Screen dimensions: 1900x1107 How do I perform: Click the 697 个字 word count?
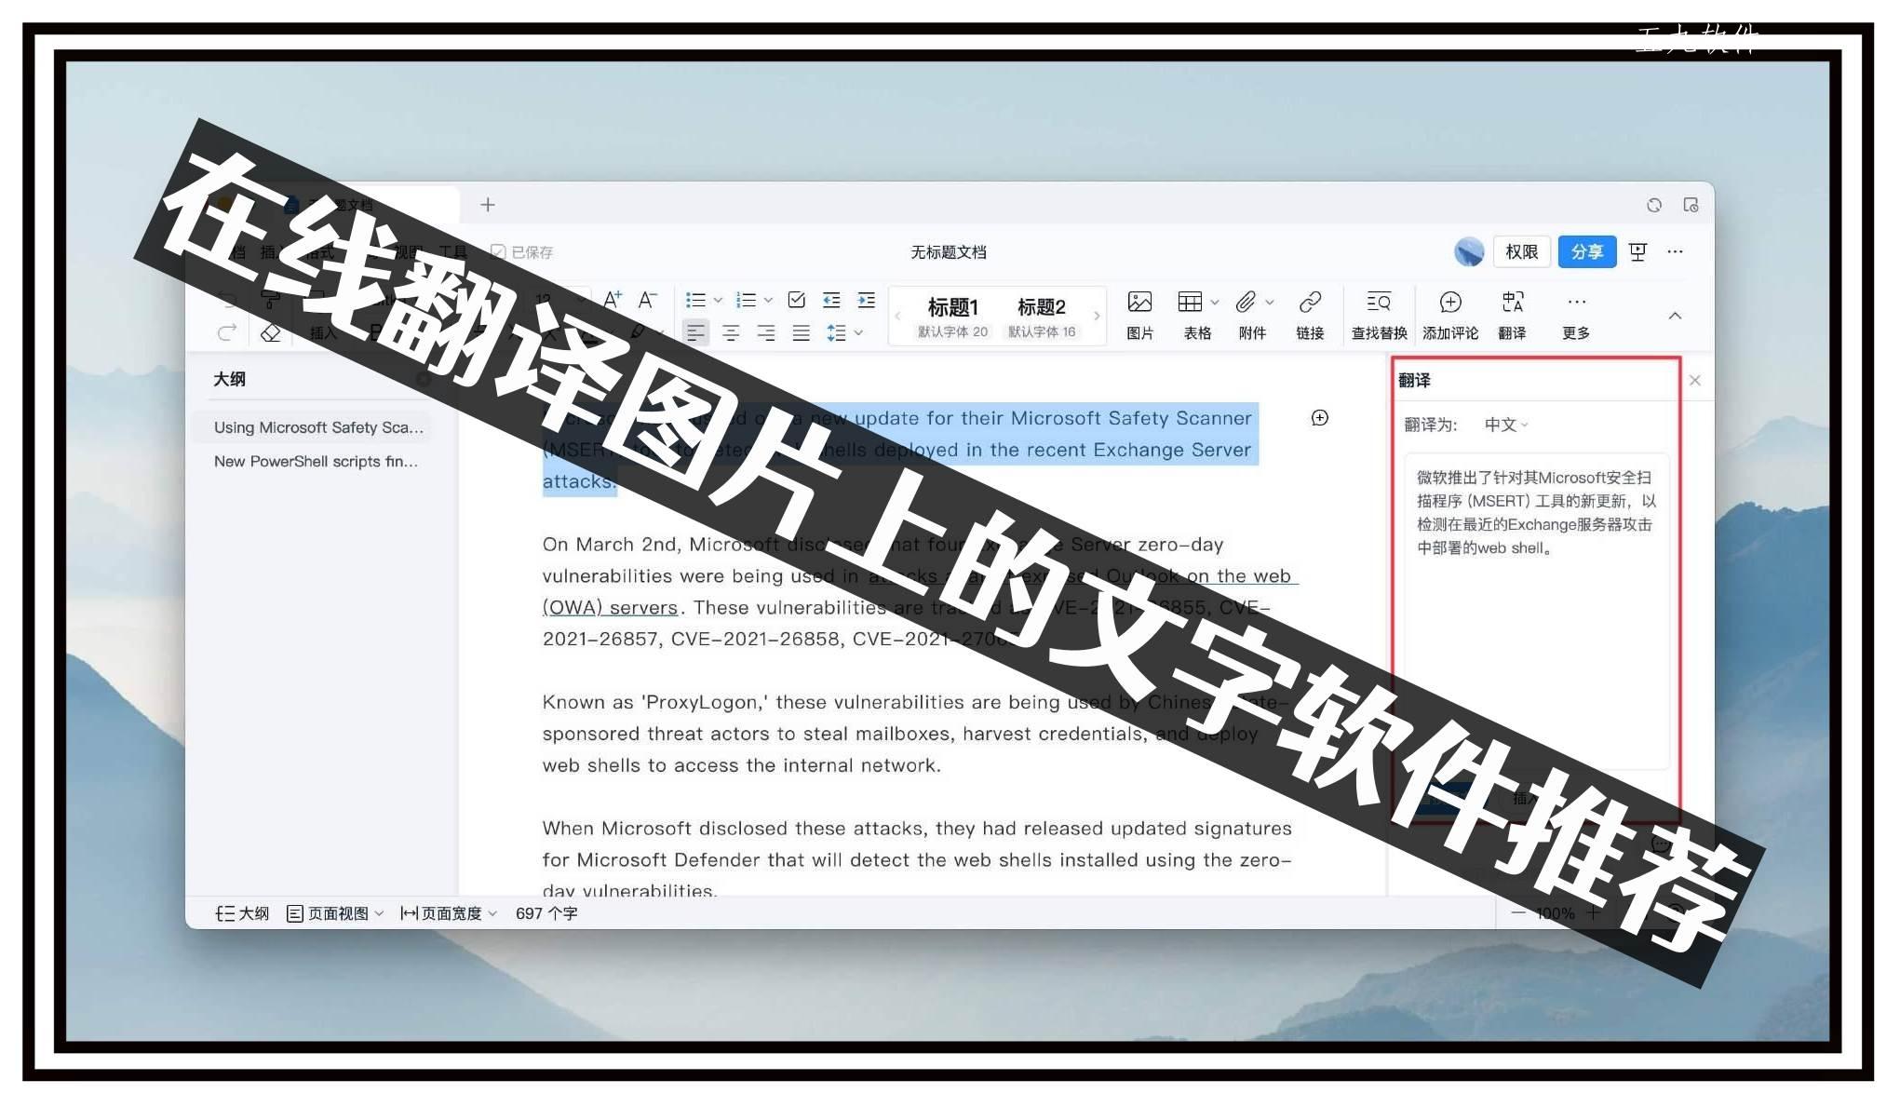(x=546, y=913)
